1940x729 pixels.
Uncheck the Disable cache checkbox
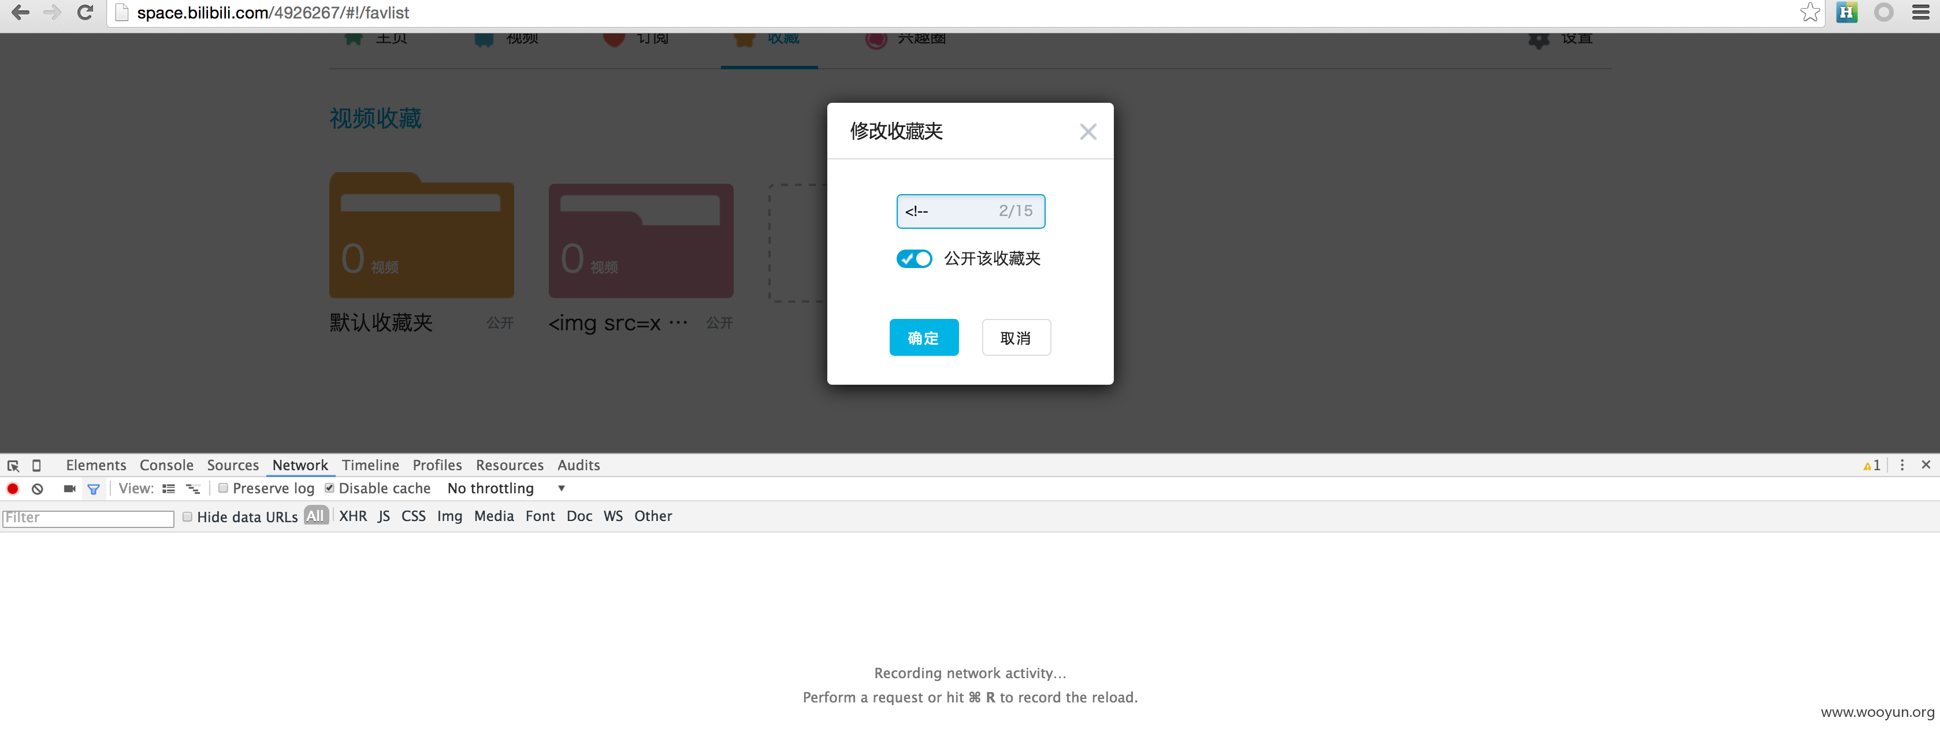coord(329,488)
